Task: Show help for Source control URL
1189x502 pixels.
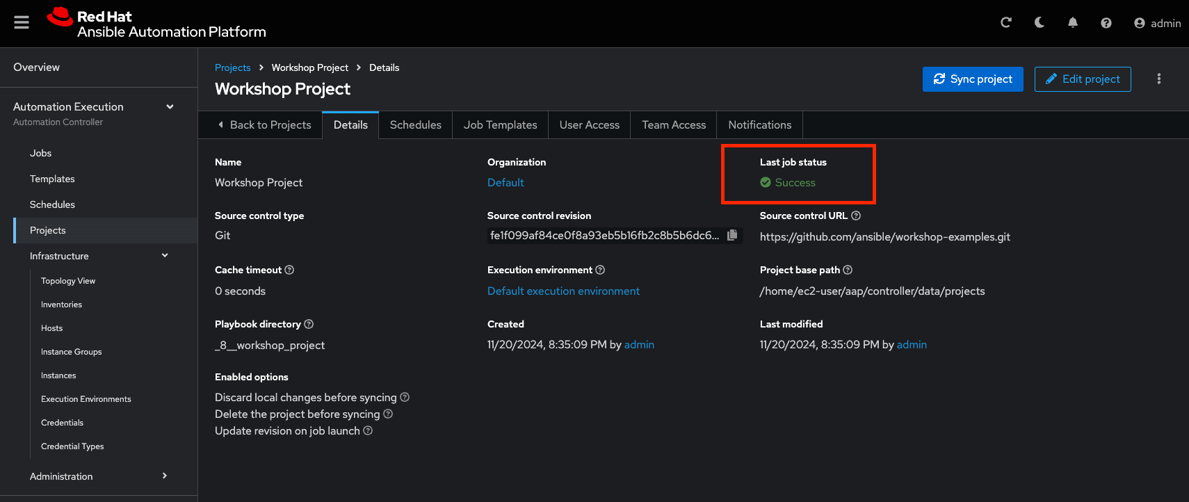Action: click(x=856, y=216)
